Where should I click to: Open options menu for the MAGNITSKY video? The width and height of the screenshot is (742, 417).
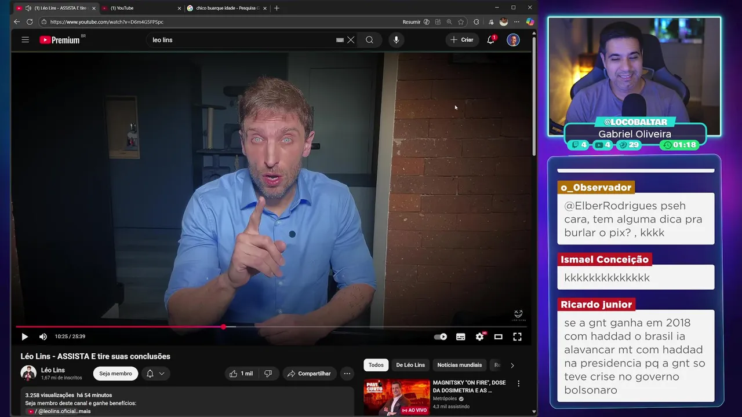coord(519,383)
